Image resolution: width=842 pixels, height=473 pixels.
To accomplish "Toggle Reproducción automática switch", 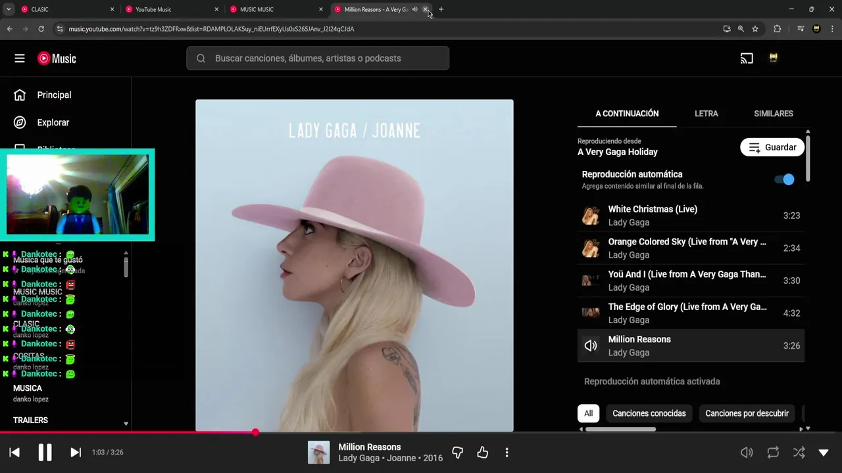I will 784,179.
